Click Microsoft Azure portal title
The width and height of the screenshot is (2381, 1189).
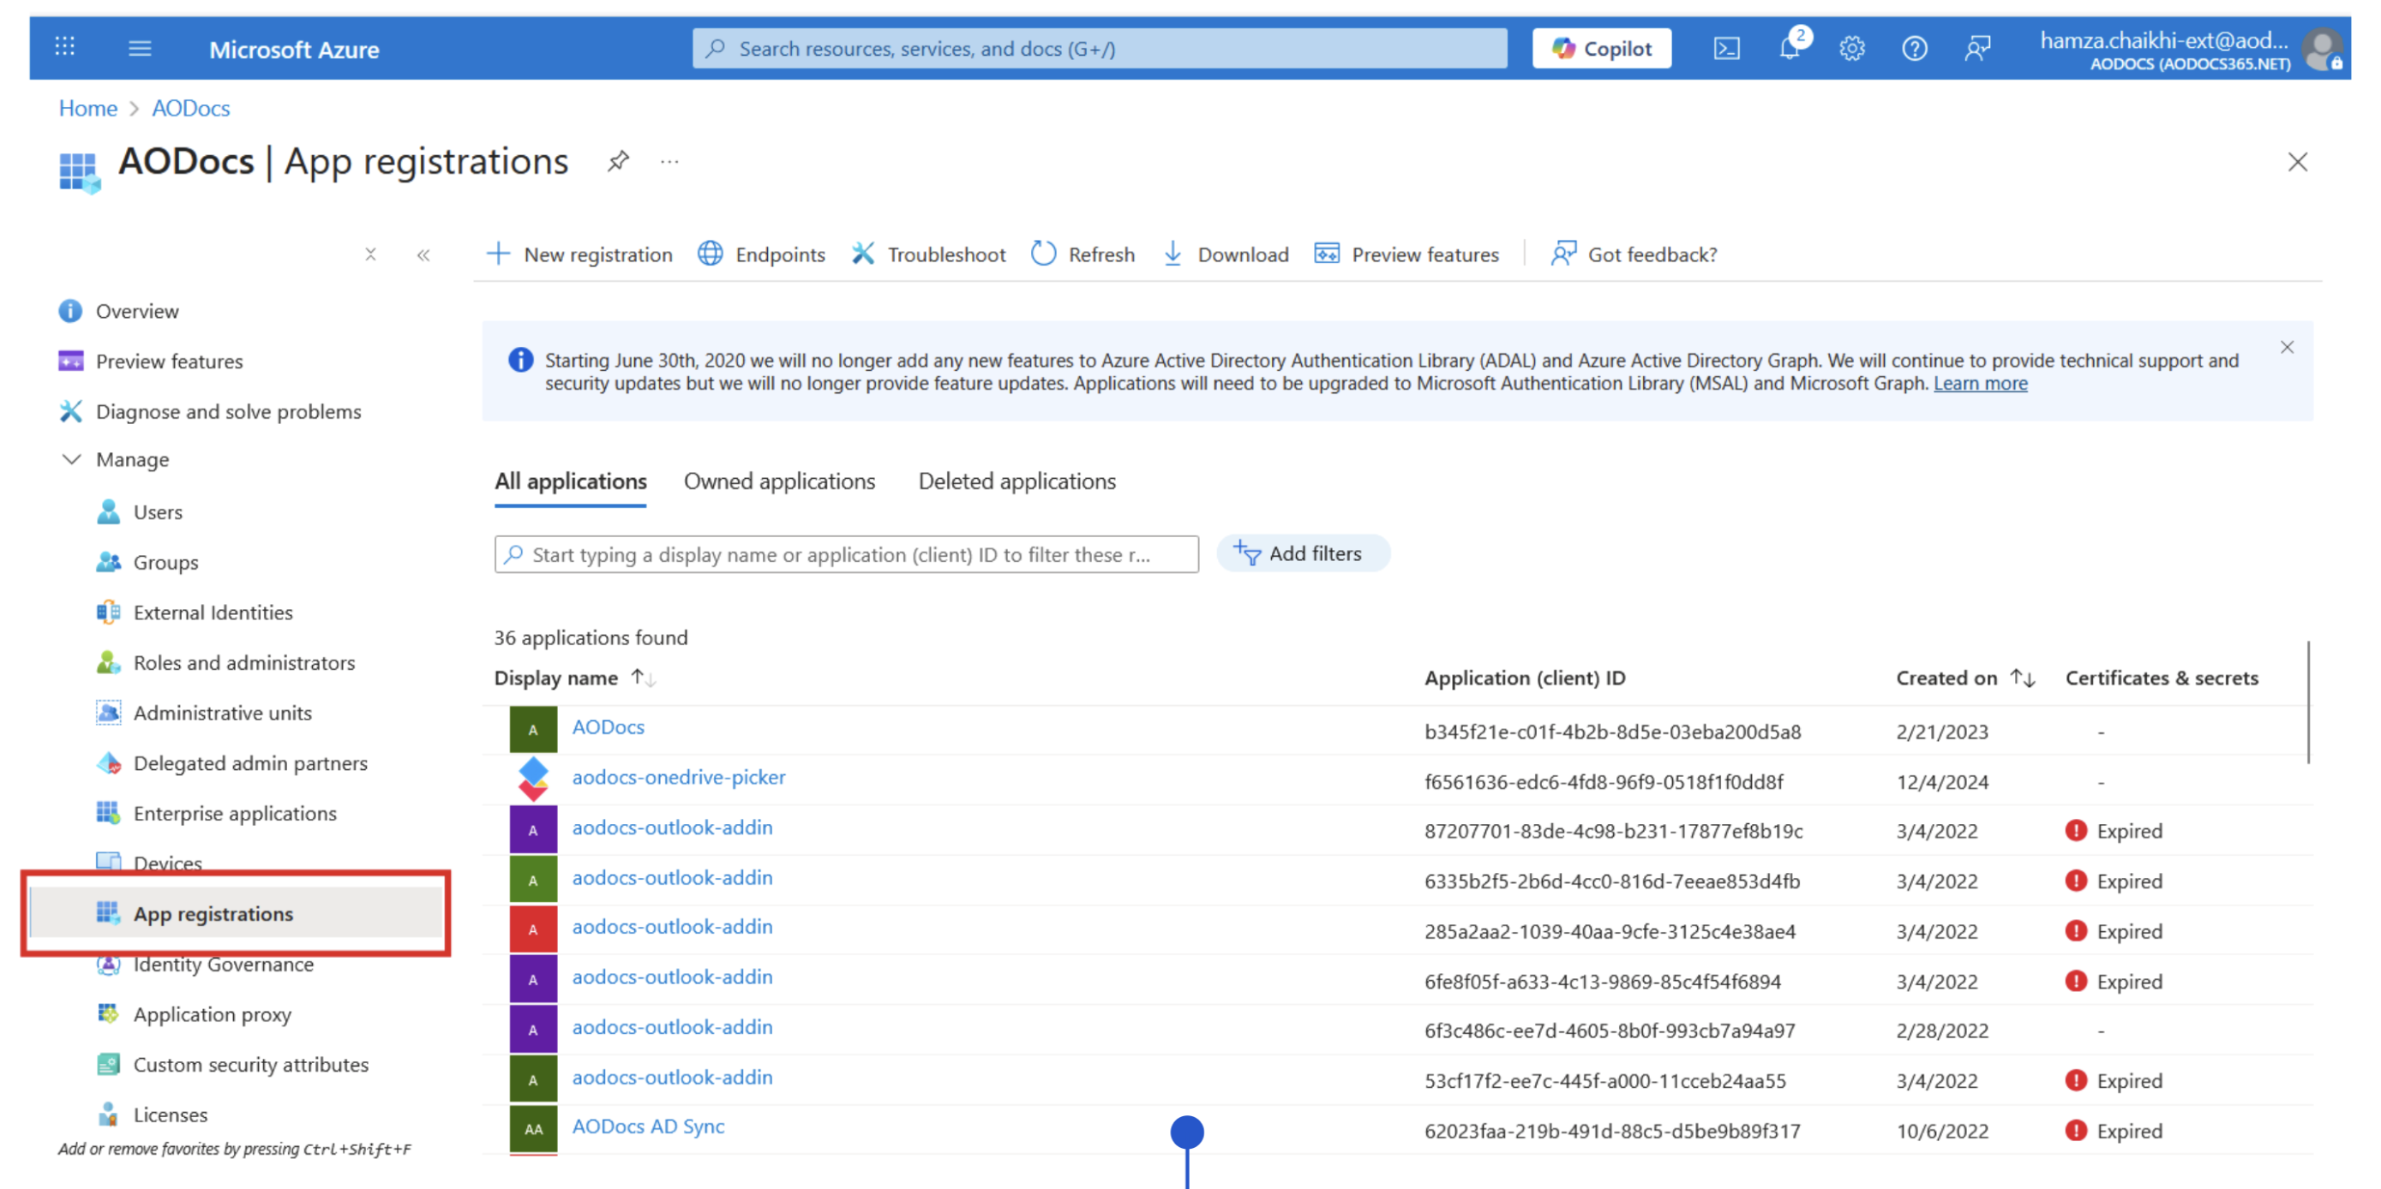294,49
